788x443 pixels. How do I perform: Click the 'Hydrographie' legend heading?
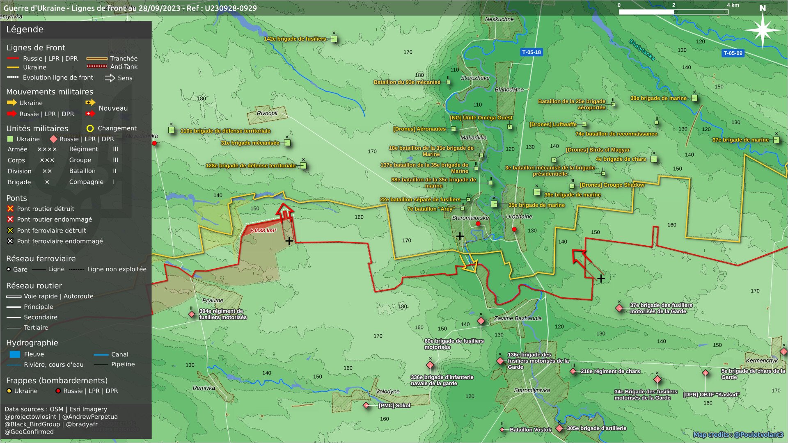(32, 343)
